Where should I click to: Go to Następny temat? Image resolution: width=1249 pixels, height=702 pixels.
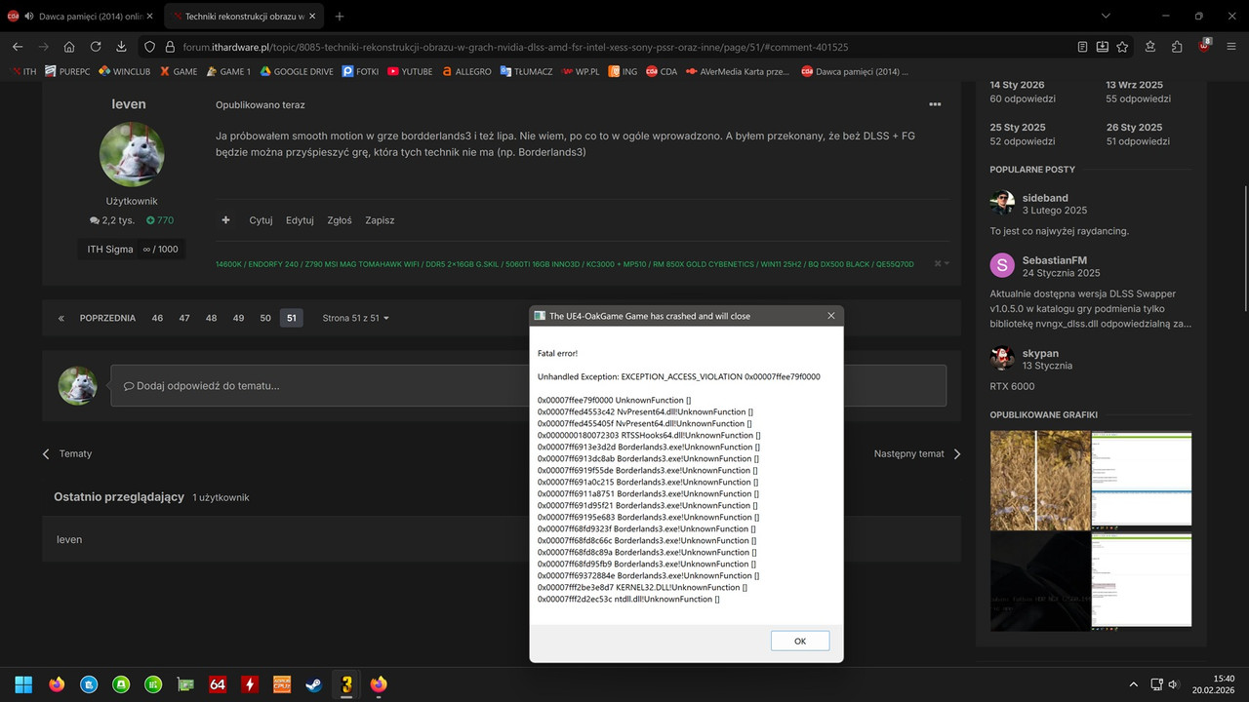917,453
